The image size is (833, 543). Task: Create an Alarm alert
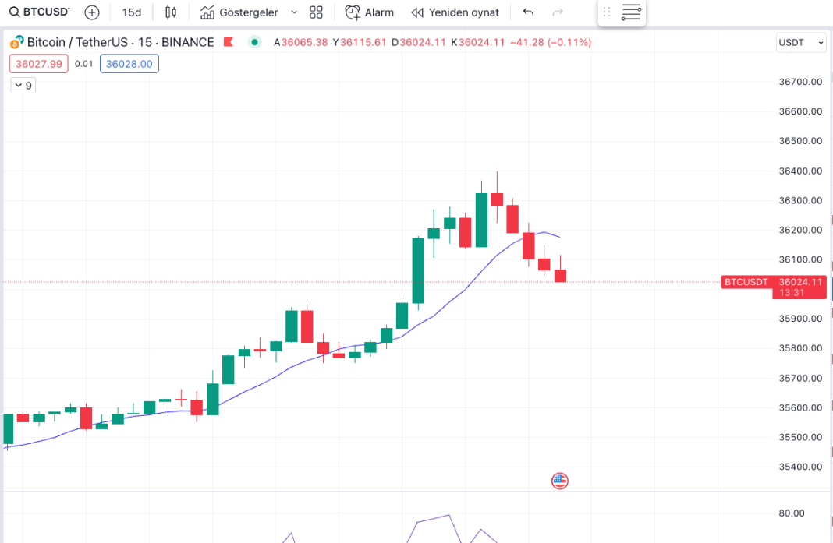370,12
